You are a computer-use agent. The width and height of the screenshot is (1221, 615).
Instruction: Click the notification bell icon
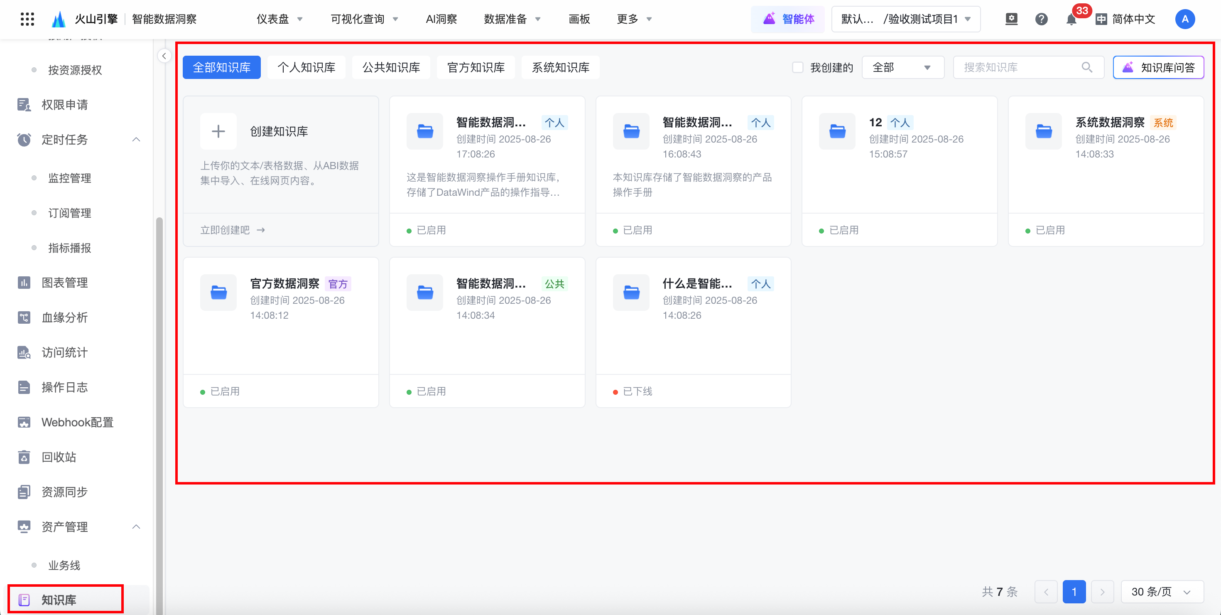[x=1071, y=20]
